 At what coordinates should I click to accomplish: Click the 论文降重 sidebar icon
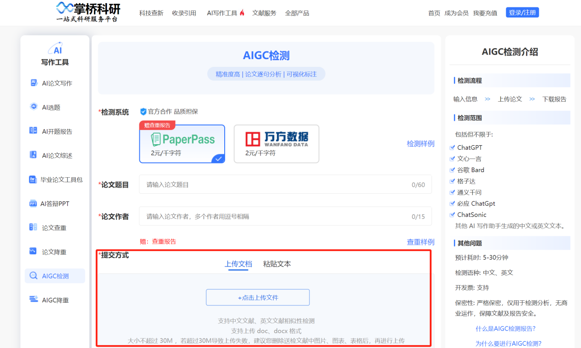point(33,251)
